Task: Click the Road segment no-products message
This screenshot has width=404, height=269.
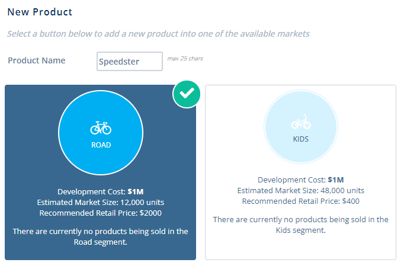Action: 101,236
